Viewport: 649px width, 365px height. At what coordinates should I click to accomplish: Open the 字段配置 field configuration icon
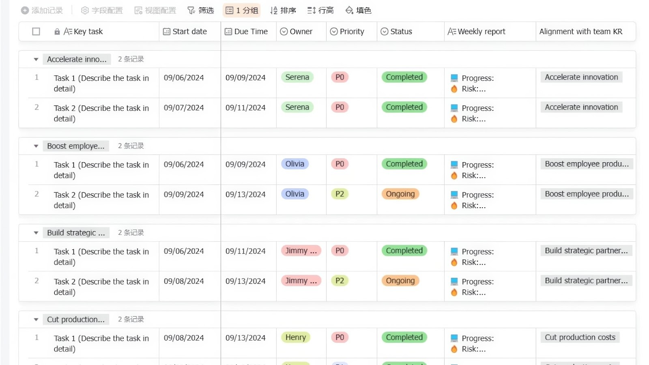pos(84,11)
